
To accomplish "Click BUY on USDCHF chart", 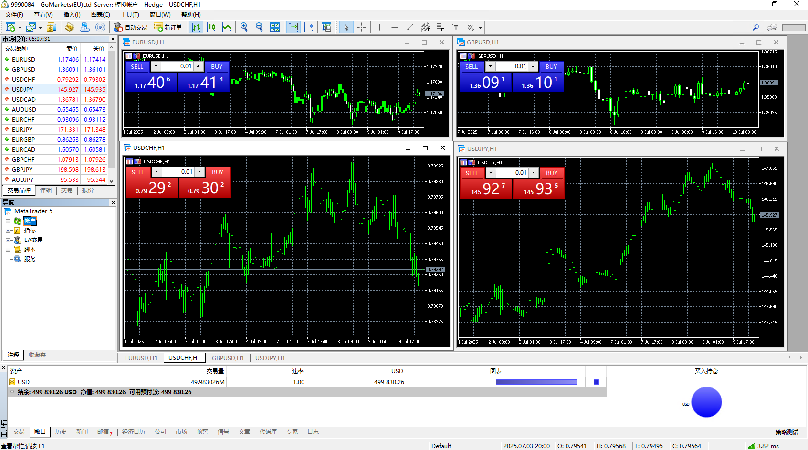I will coord(218,172).
